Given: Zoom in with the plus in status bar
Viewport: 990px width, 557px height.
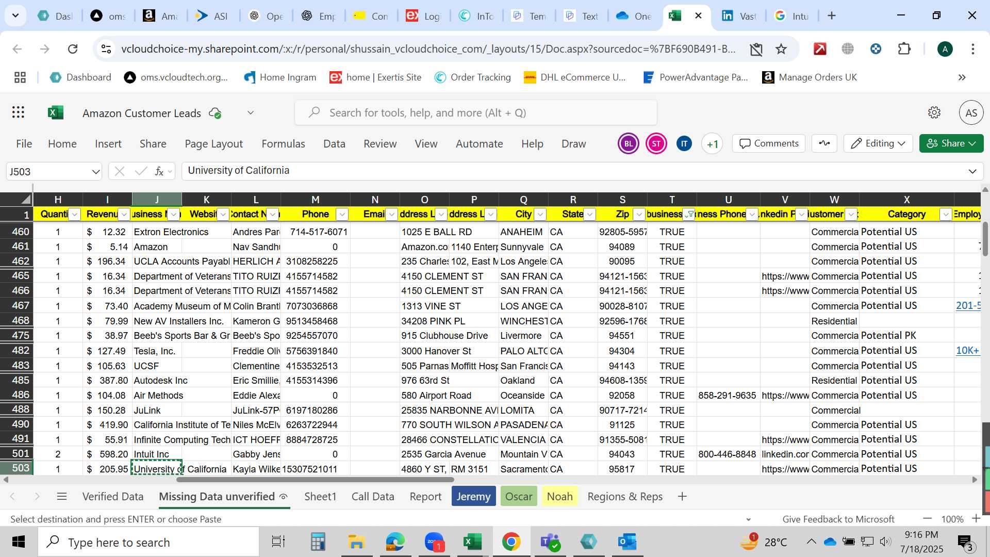Looking at the screenshot, I should pos(976,519).
